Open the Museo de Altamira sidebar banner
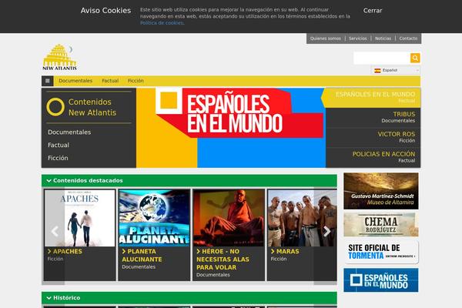Image resolution: width=462 pixels, height=308 pixels. (x=381, y=191)
